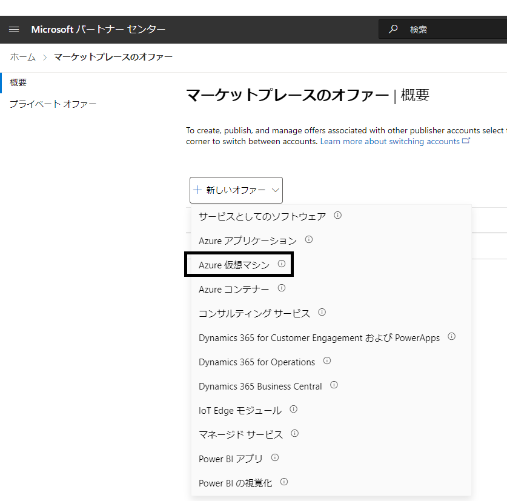Click plus icon on 新しいオファー
507x501 pixels.
(x=197, y=190)
